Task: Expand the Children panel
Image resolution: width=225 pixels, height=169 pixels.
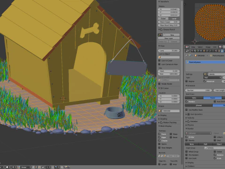Action: coord(186,166)
